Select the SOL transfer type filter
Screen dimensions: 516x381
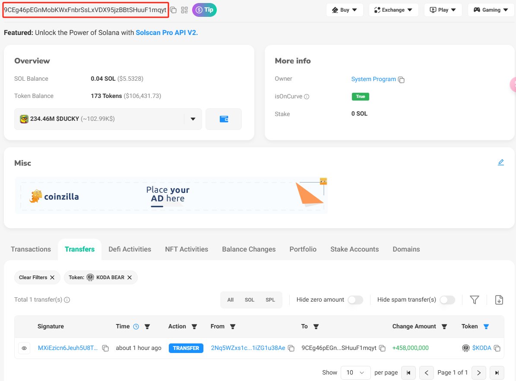250,300
